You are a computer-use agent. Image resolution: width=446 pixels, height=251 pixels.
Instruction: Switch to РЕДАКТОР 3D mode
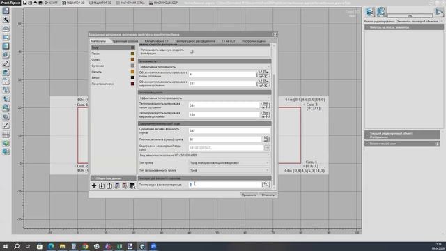[x=100, y=3]
